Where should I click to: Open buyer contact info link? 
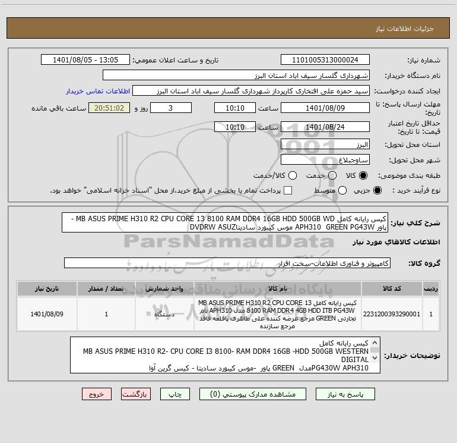[x=98, y=91]
